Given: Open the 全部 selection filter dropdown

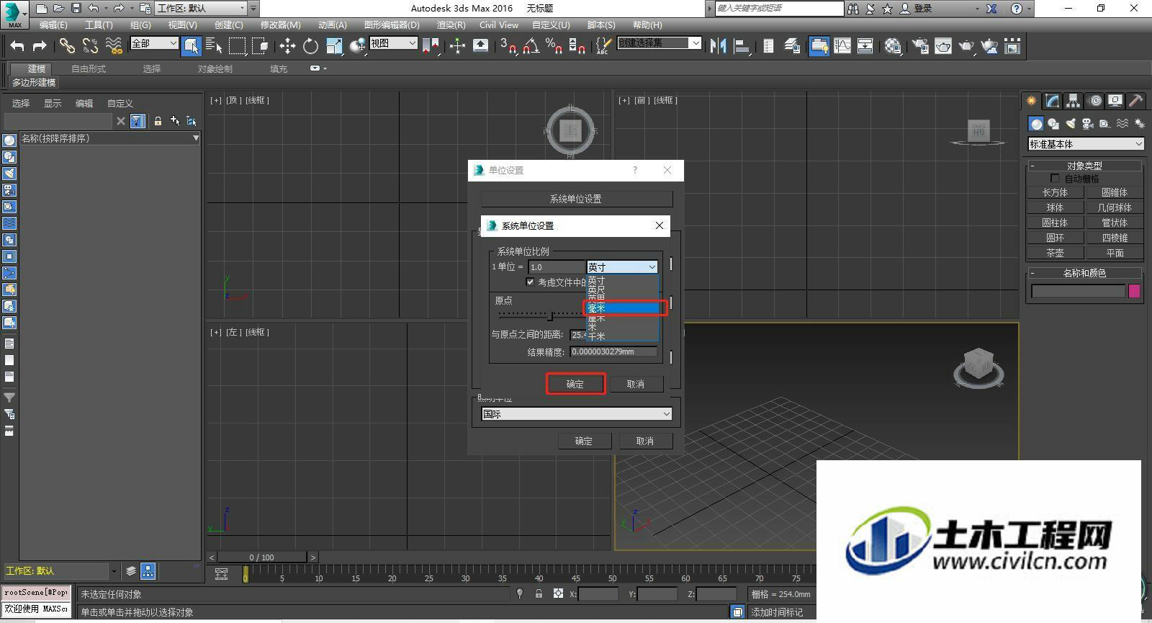Looking at the screenshot, I should (x=154, y=43).
